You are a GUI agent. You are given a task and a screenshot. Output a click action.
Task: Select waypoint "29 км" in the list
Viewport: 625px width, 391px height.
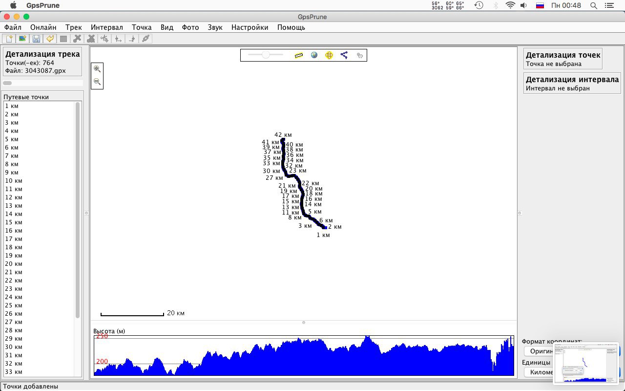(39, 338)
